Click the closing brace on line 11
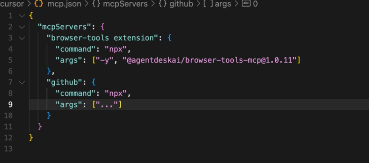Screen dimensions: 369x163 coord(40,126)
